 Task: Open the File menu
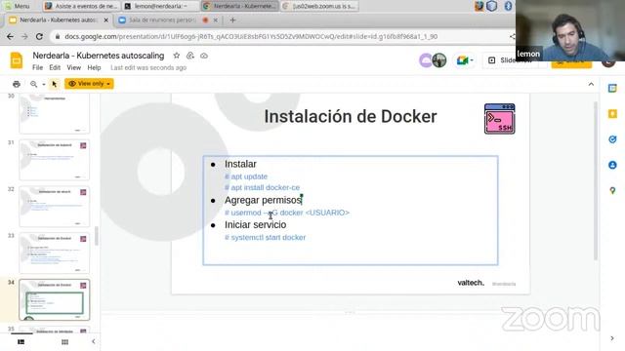click(37, 67)
